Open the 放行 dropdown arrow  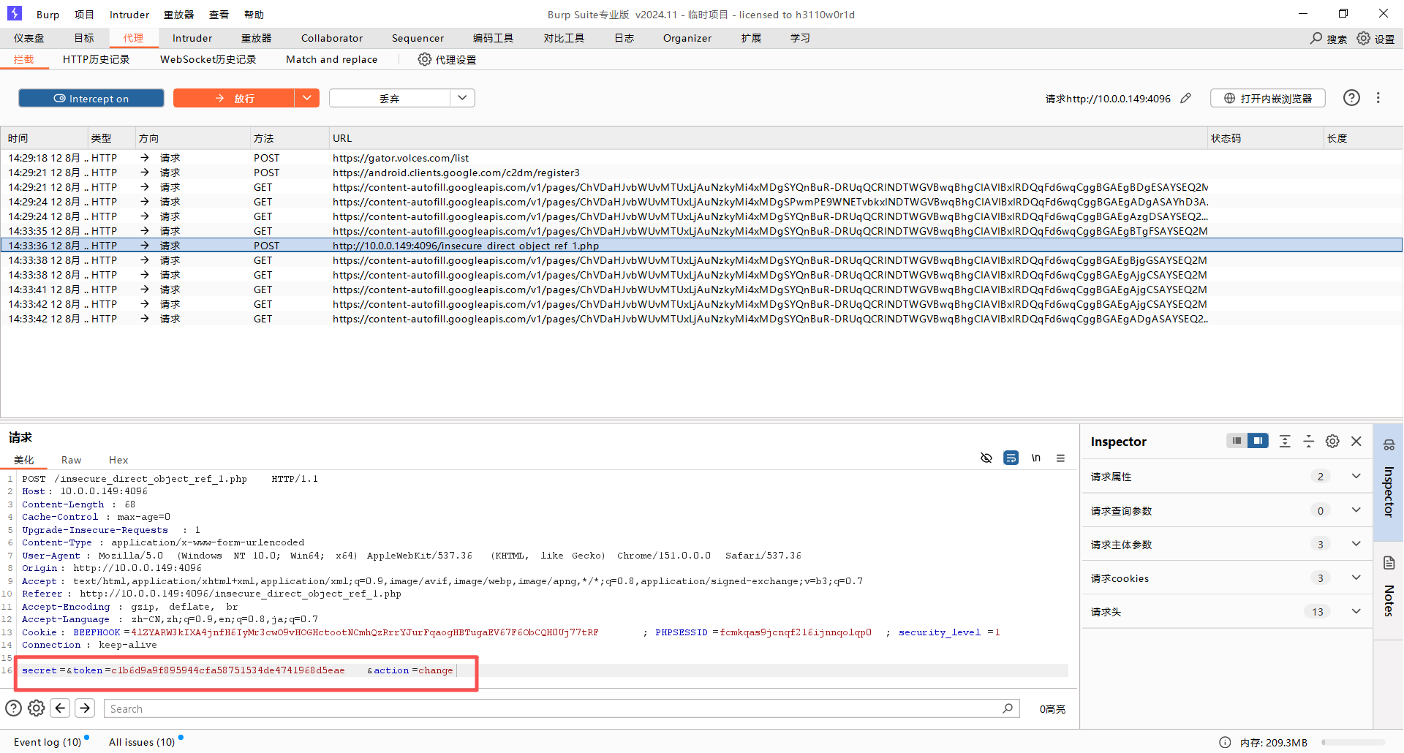tap(307, 98)
